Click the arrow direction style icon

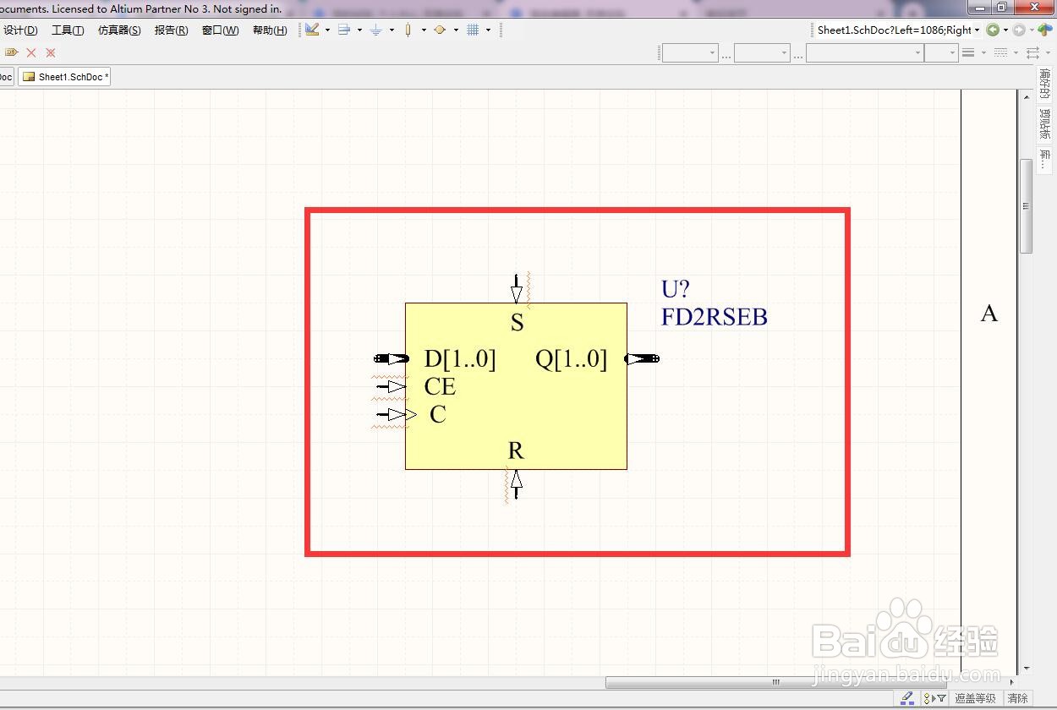pos(1032,52)
